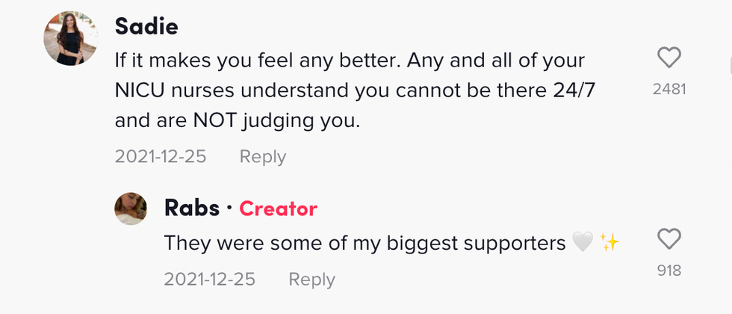Click the Creator badge next to Rabs
Viewport: 732px width, 314px height.
point(278,209)
